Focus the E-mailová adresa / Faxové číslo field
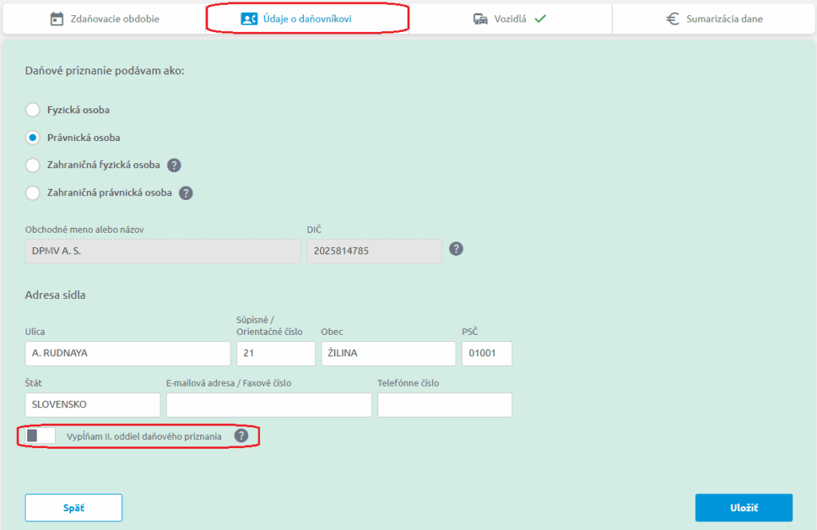Screen dimensions: 817x530 coord(269,405)
